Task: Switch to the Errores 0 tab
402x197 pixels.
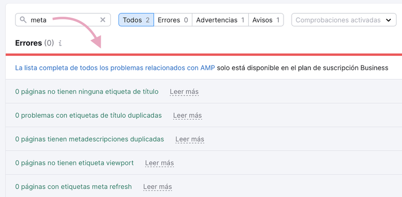Action: [x=173, y=20]
